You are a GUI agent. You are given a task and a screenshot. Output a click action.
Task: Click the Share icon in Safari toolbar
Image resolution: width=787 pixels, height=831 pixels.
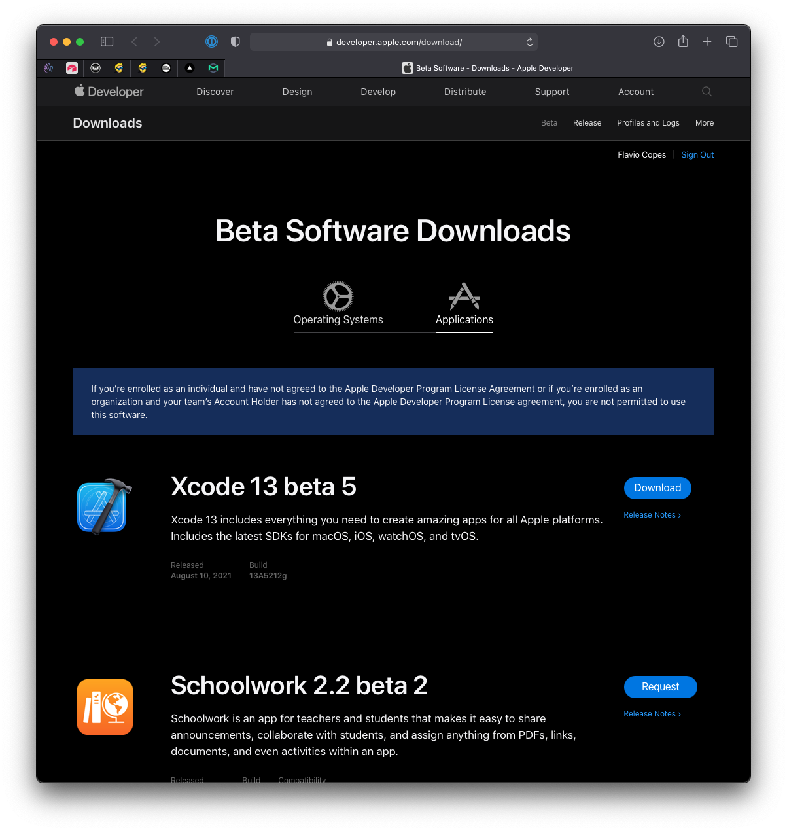click(x=683, y=42)
